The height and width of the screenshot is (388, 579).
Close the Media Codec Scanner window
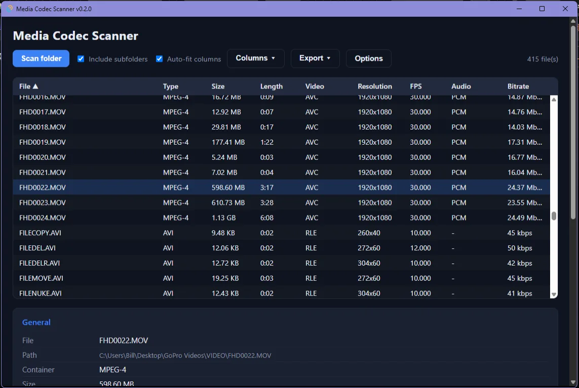pos(565,9)
